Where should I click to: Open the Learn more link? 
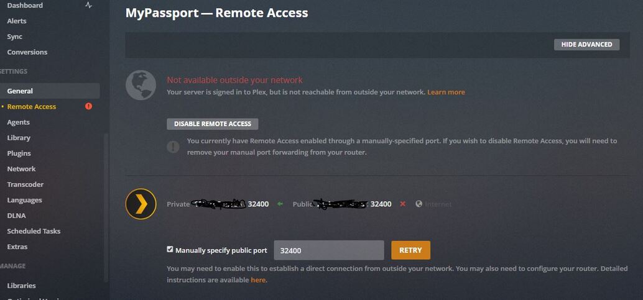click(x=446, y=92)
